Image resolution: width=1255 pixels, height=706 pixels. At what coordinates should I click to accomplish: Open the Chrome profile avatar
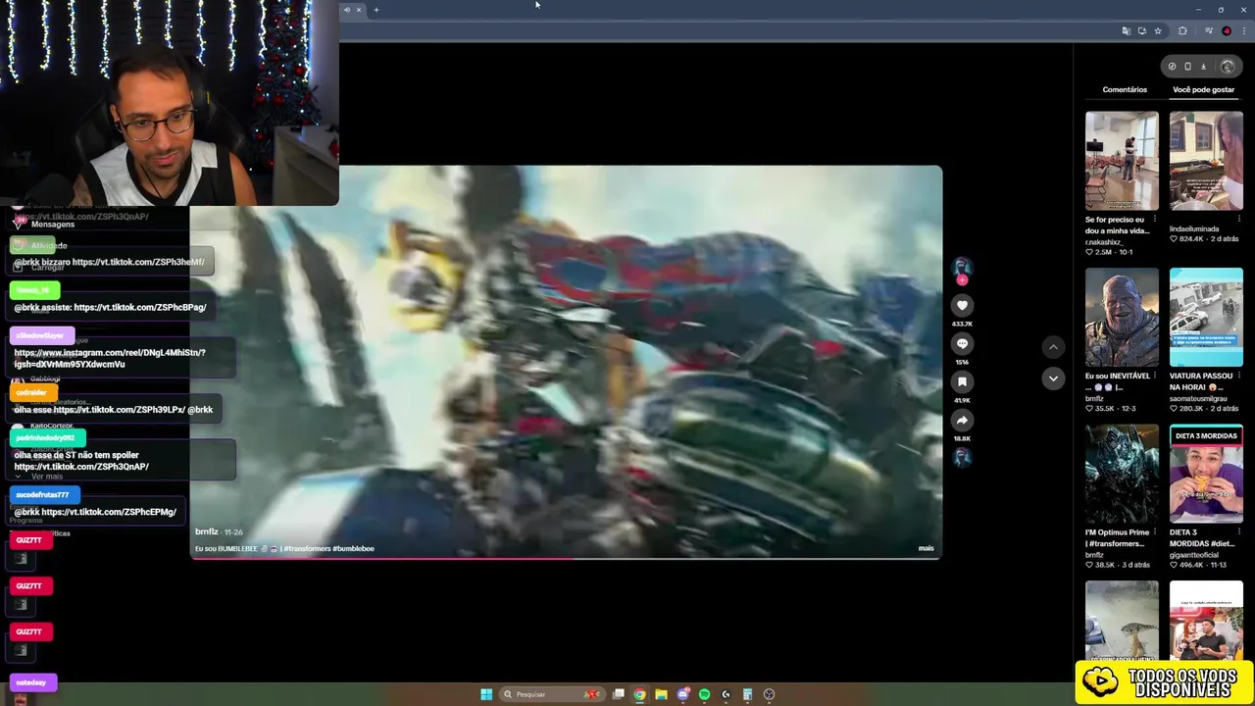(x=1227, y=31)
